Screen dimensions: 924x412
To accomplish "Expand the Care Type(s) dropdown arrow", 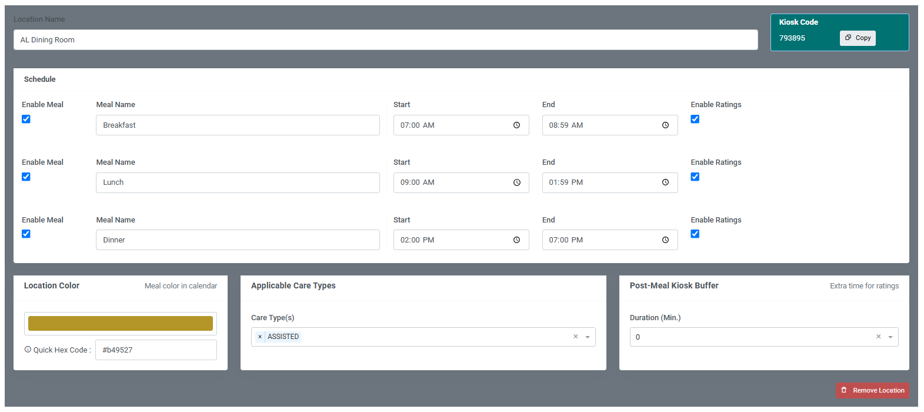I will 588,337.
